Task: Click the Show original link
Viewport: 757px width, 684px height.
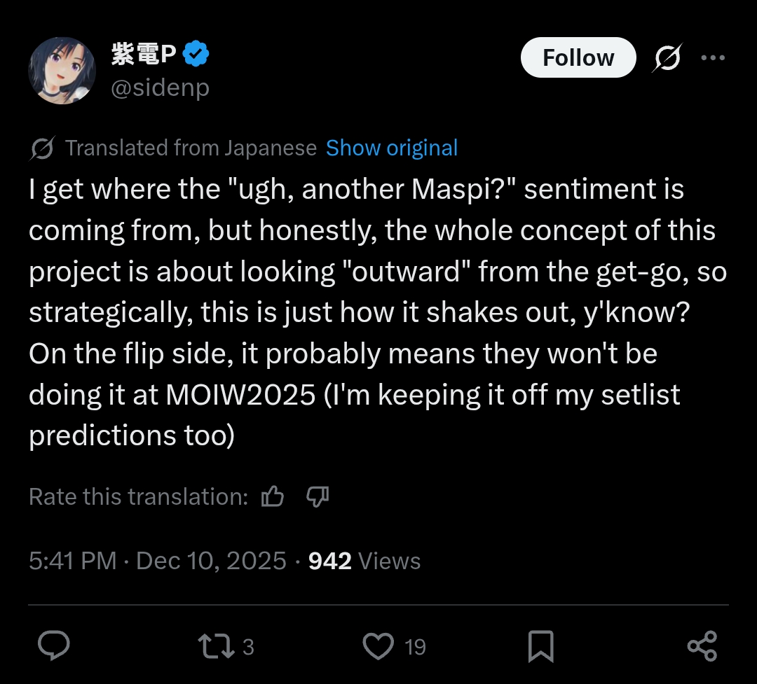Action: point(392,148)
